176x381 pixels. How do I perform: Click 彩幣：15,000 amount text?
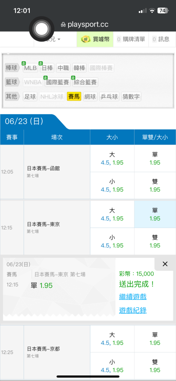(136, 274)
